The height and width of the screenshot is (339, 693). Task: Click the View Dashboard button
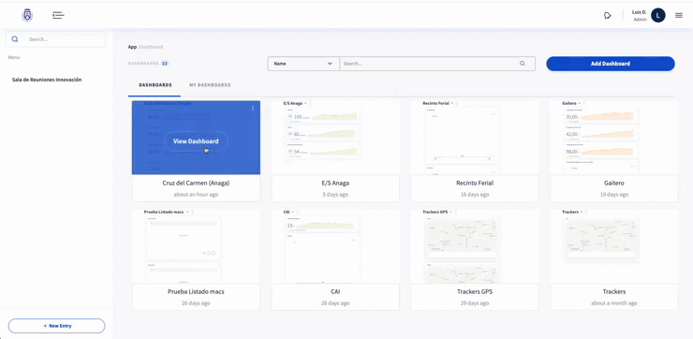tap(196, 141)
